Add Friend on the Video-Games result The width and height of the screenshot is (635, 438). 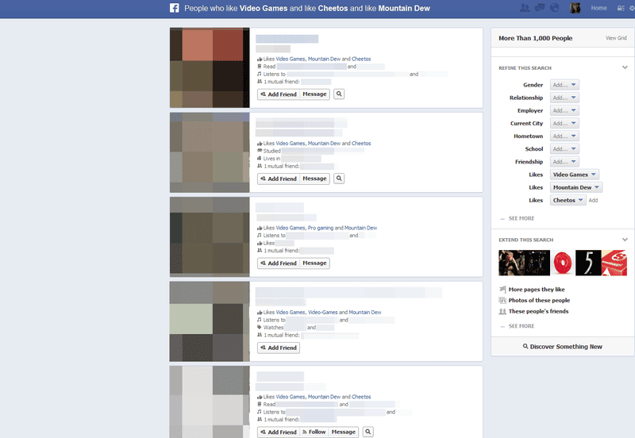279,348
